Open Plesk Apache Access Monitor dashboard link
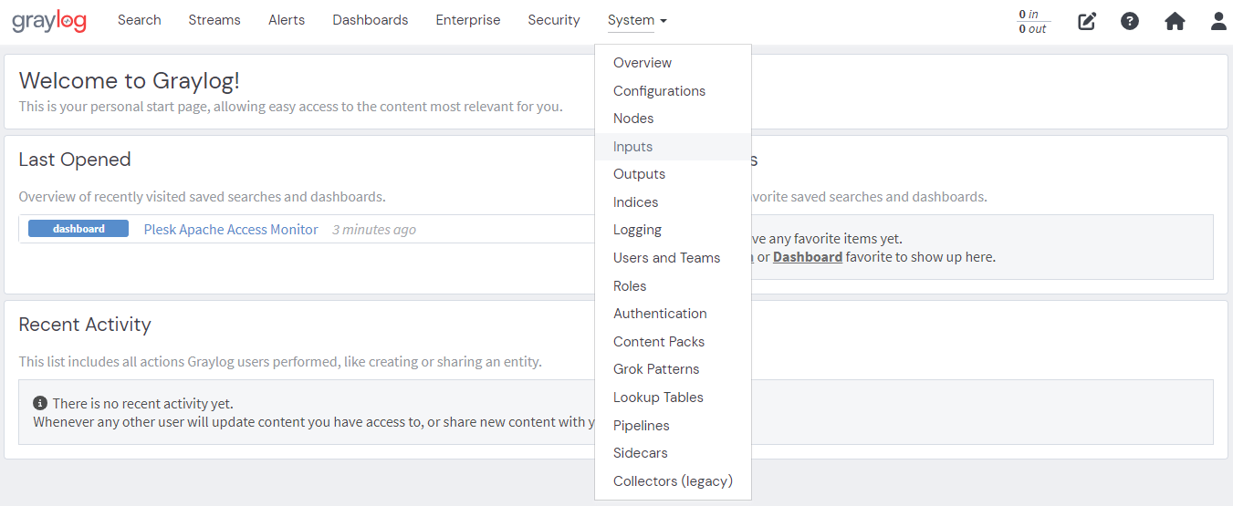The width and height of the screenshot is (1233, 506). [x=231, y=230]
